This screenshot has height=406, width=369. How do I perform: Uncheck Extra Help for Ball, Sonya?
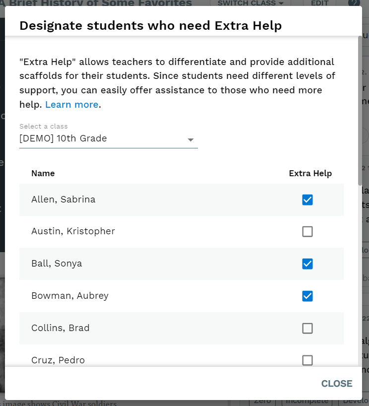click(x=307, y=264)
